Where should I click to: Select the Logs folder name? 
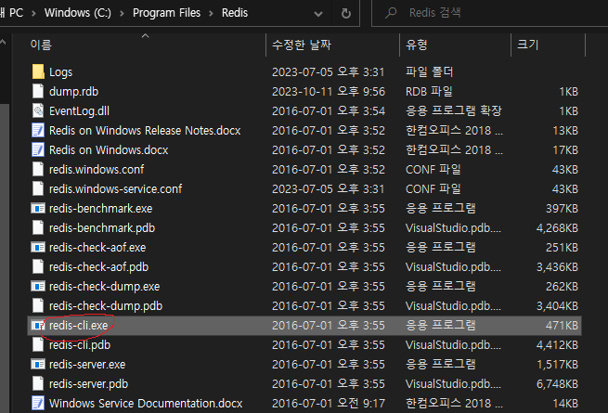[60, 72]
